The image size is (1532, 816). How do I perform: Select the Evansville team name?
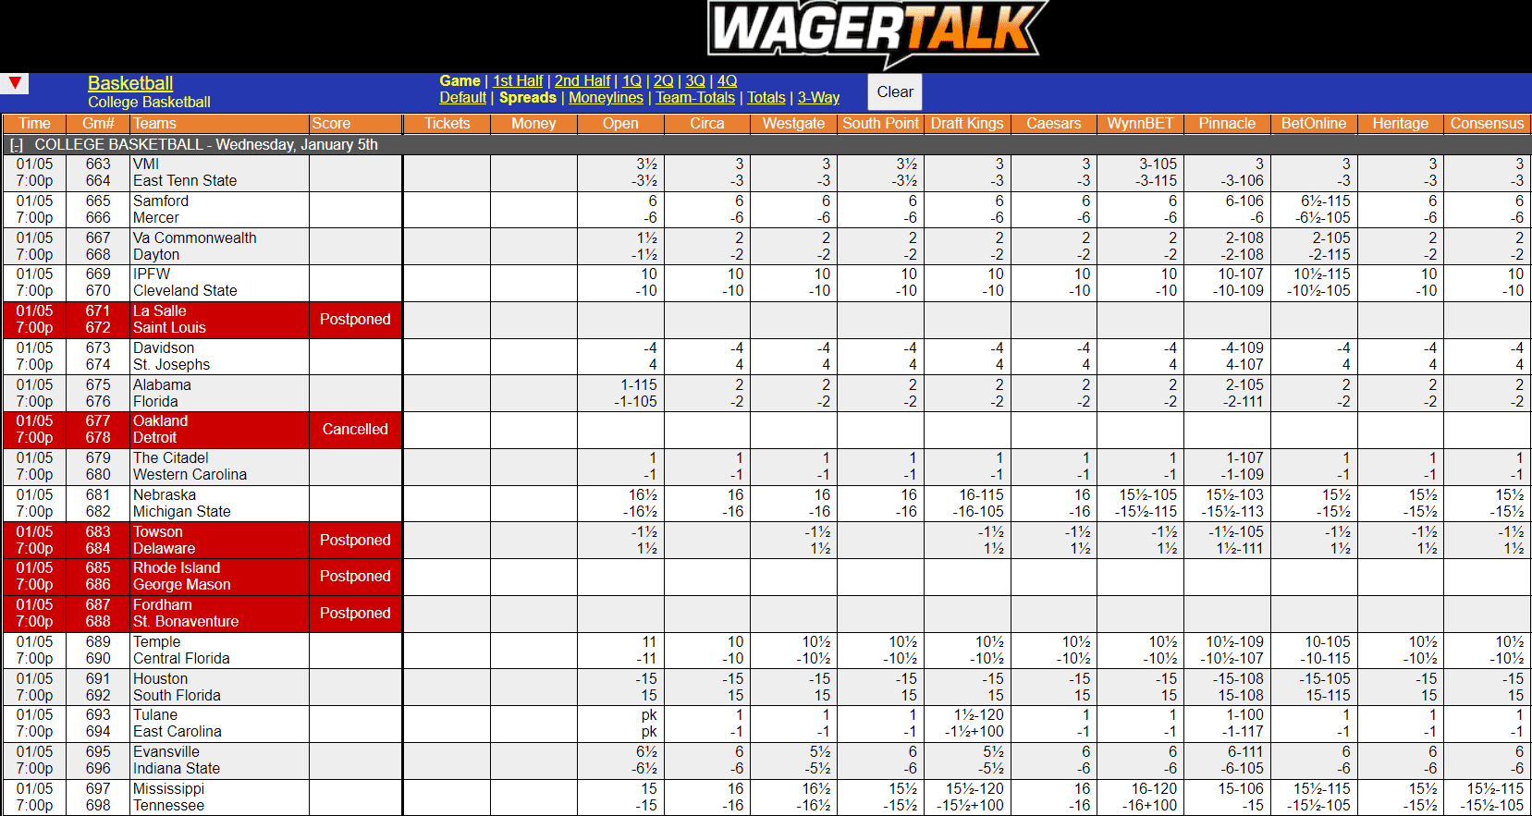(x=166, y=752)
